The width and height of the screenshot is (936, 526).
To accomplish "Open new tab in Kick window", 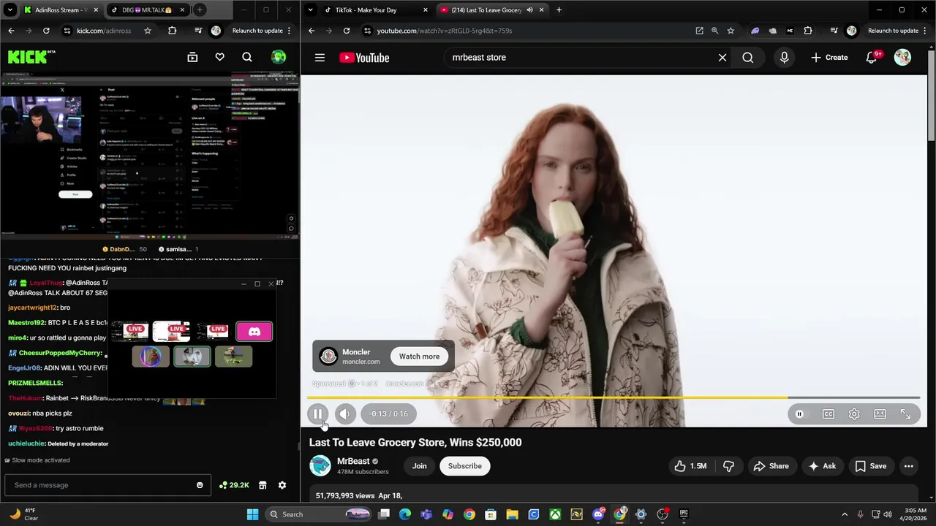I will click(200, 10).
